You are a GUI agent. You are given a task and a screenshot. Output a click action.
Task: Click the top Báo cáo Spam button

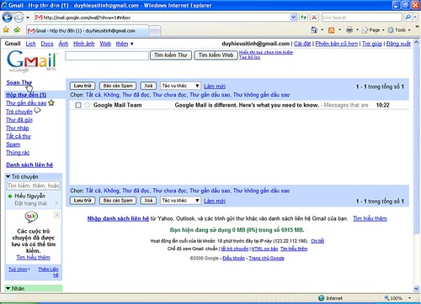pyautogui.click(x=118, y=86)
